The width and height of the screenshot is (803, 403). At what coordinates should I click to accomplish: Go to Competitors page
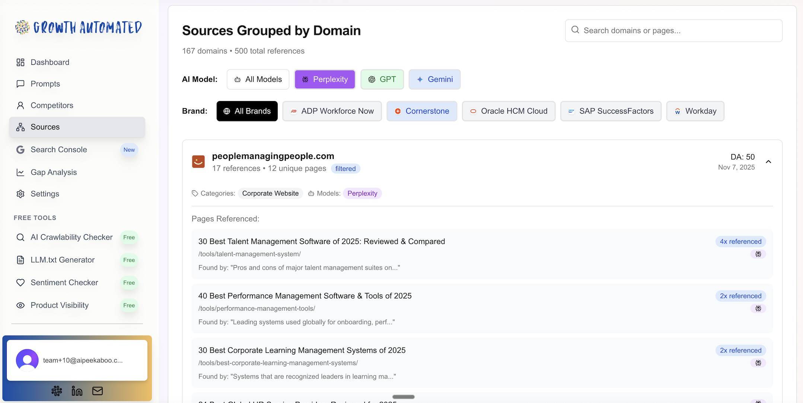[52, 105]
